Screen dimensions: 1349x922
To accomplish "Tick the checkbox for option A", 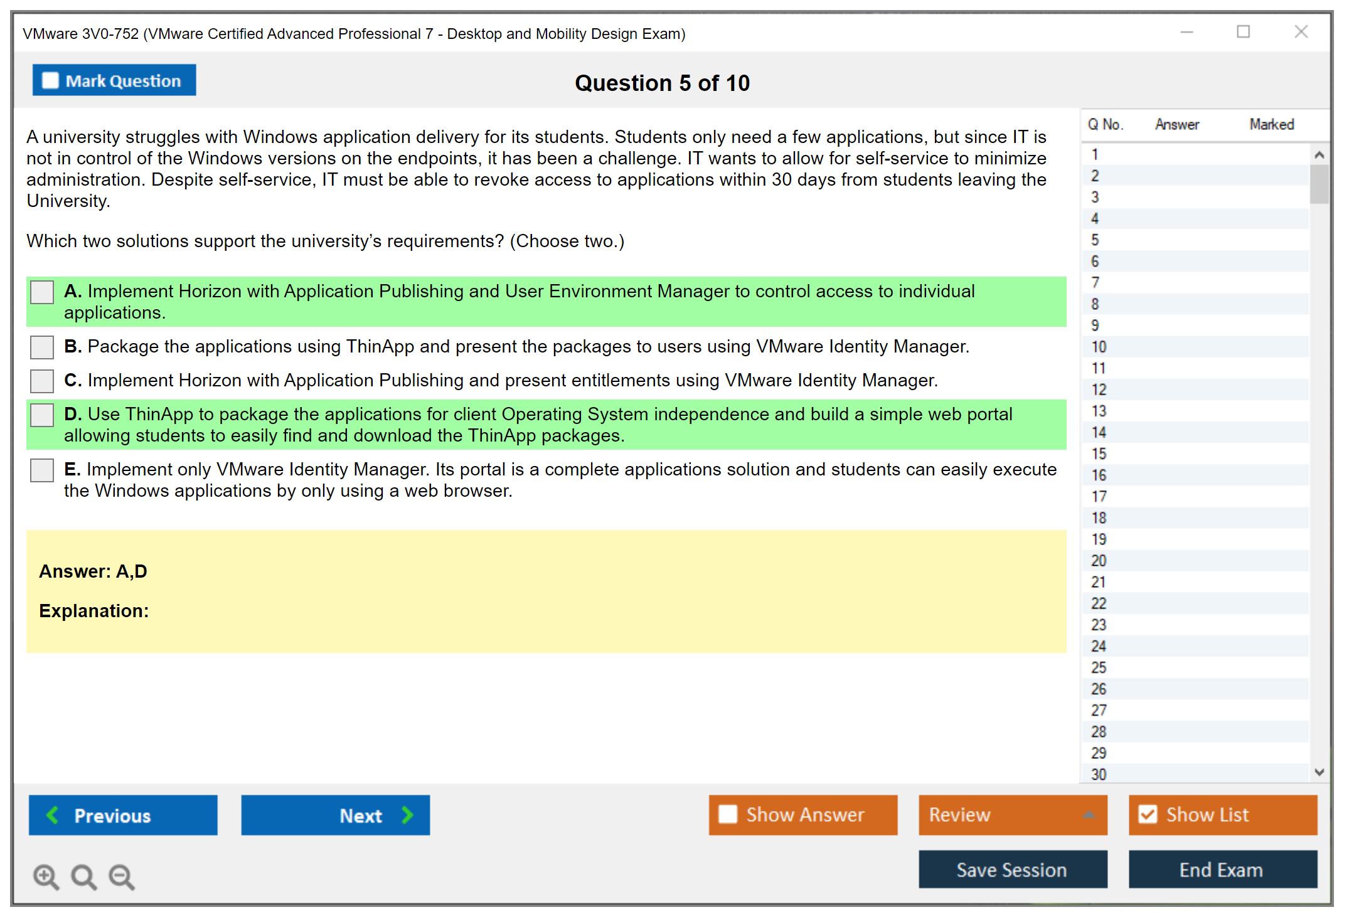I will pyautogui.click(x=42, y=292).
